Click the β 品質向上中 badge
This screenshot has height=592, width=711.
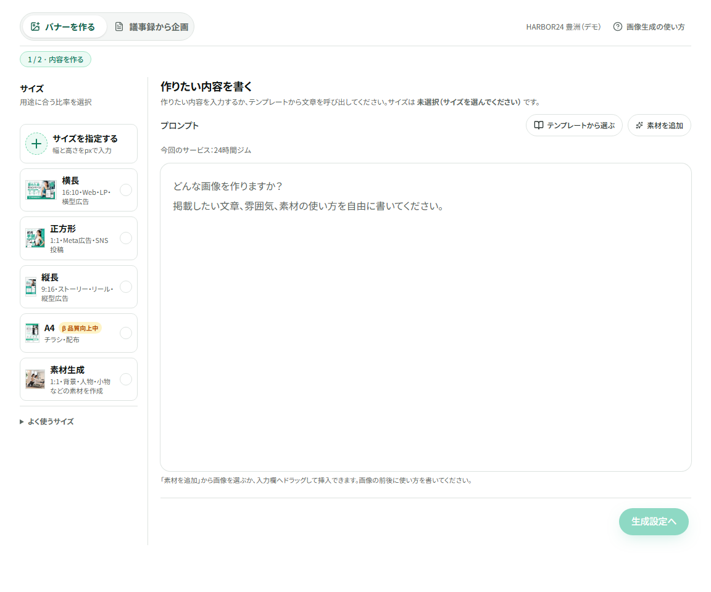tap(80, 328)
